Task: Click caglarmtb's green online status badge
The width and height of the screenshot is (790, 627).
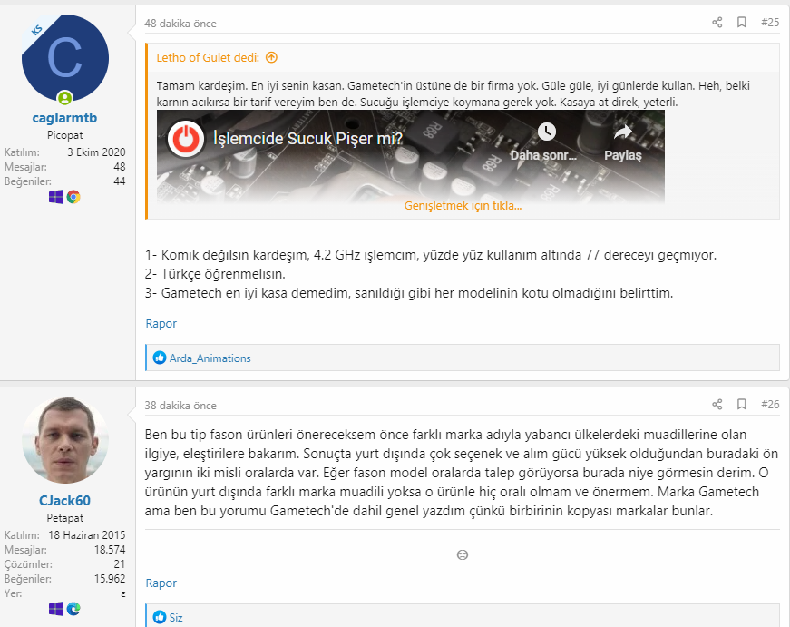Action: point(64,98)
